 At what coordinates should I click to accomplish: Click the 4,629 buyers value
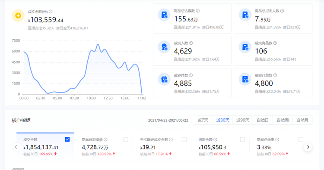(x=183, y=51)
